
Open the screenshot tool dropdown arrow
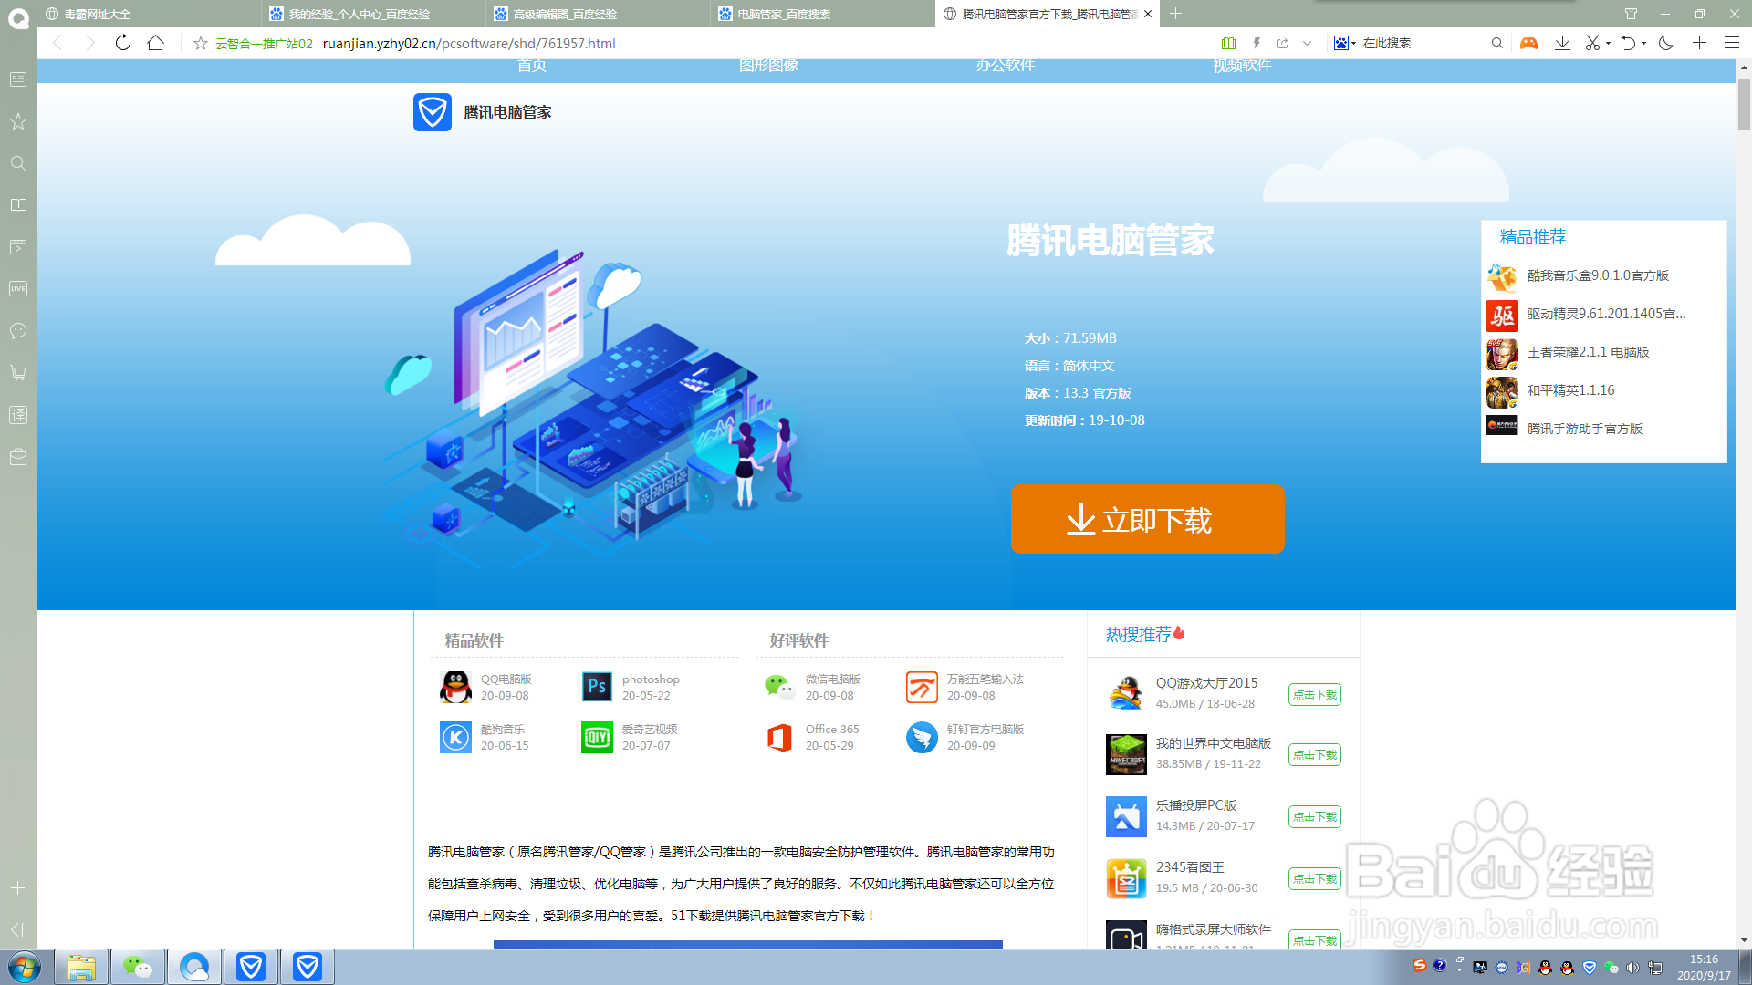1608,43
